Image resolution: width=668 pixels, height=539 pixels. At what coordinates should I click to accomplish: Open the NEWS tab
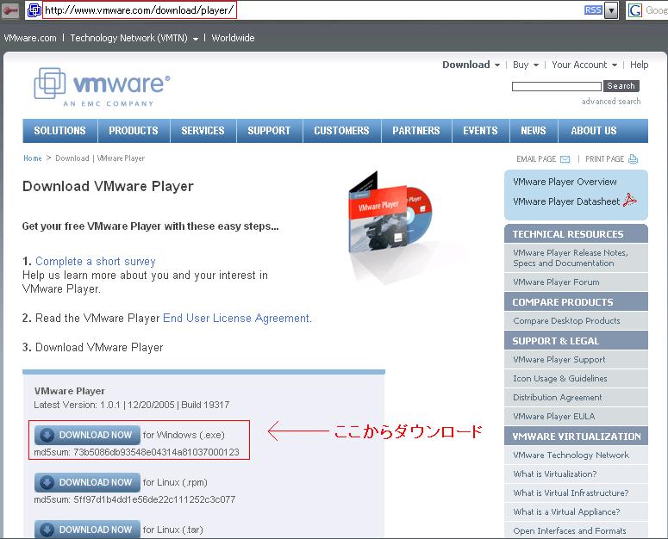(534, 131)
